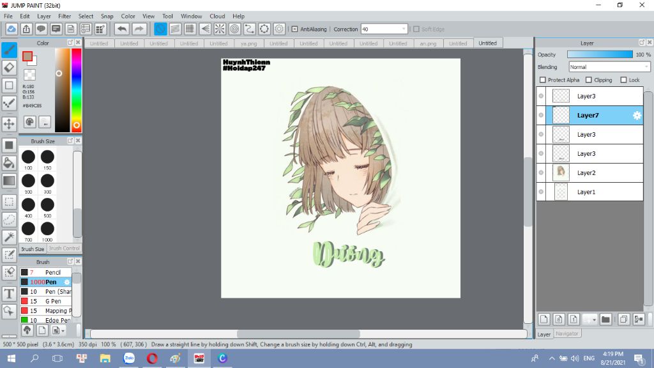Screen dimensions: 654x368
Task: Switch to the Brush Control tab
Action: [64, 249]
